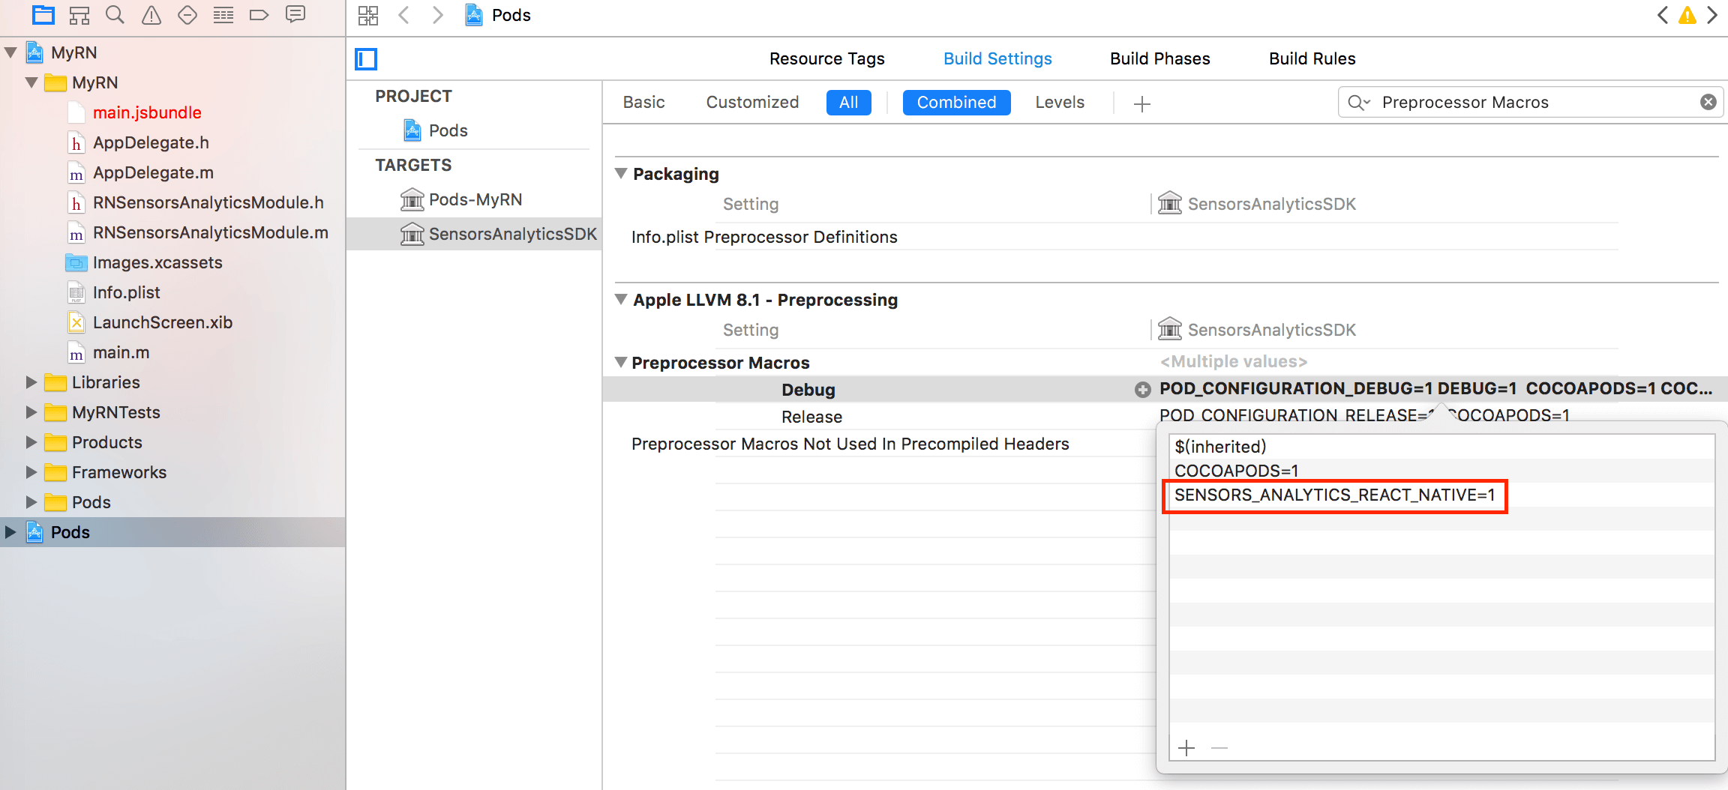The height and width of the screenshot is (790, 1728).
Task: Open the Report navigator speech icon
Action: (295, 15)
